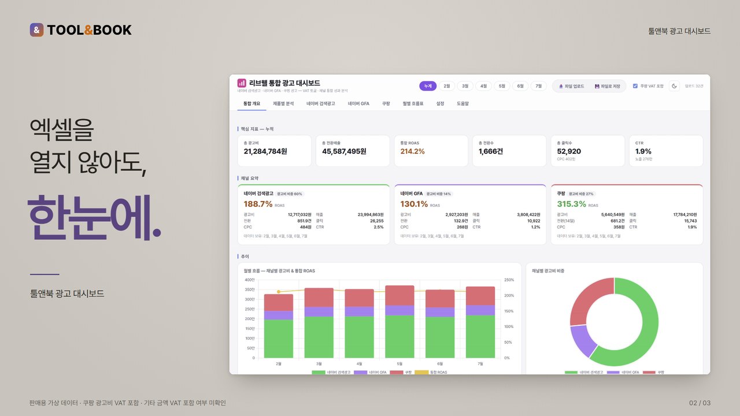Open the 네이버 GFA tab
The height and width of the screenshot is (416, 740).
(358, 104)
